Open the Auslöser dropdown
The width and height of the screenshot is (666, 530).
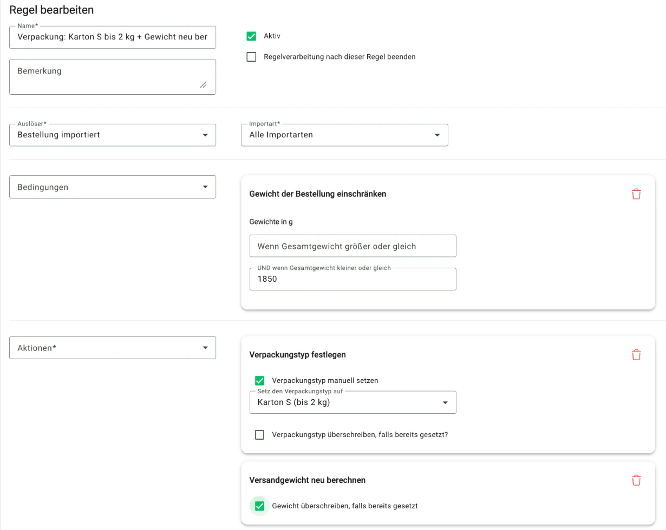point(113,135)
